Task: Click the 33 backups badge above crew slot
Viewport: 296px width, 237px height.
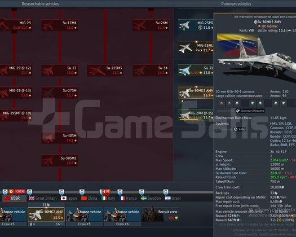Action: coord(46,205)
